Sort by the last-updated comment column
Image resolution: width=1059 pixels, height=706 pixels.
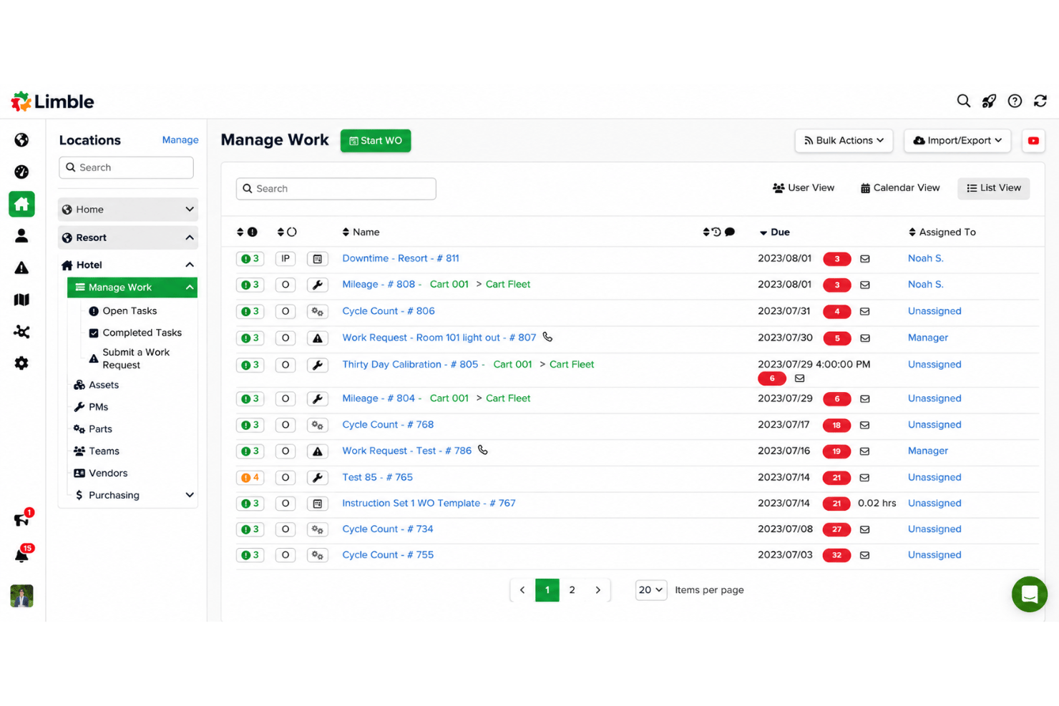tap(719, 232)
